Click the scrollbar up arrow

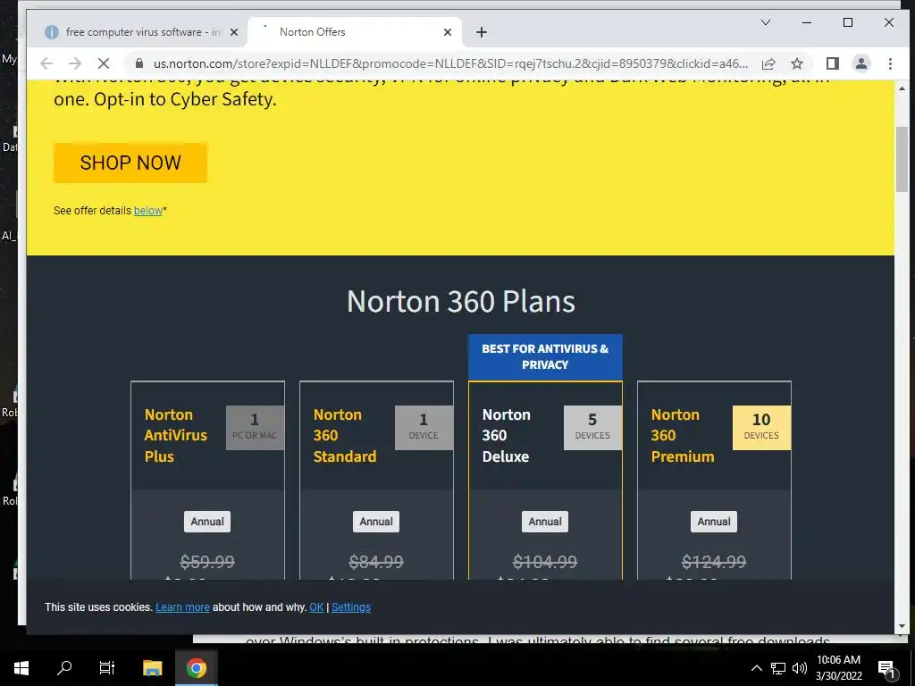tap(902, 88)
